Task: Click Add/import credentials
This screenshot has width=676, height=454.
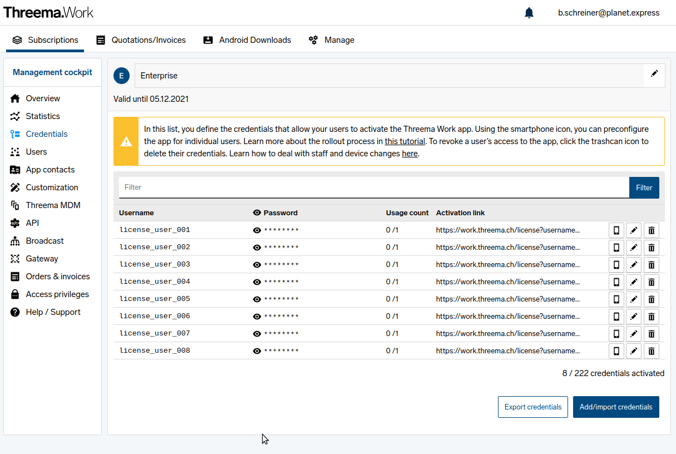Action: coord(616,407)
